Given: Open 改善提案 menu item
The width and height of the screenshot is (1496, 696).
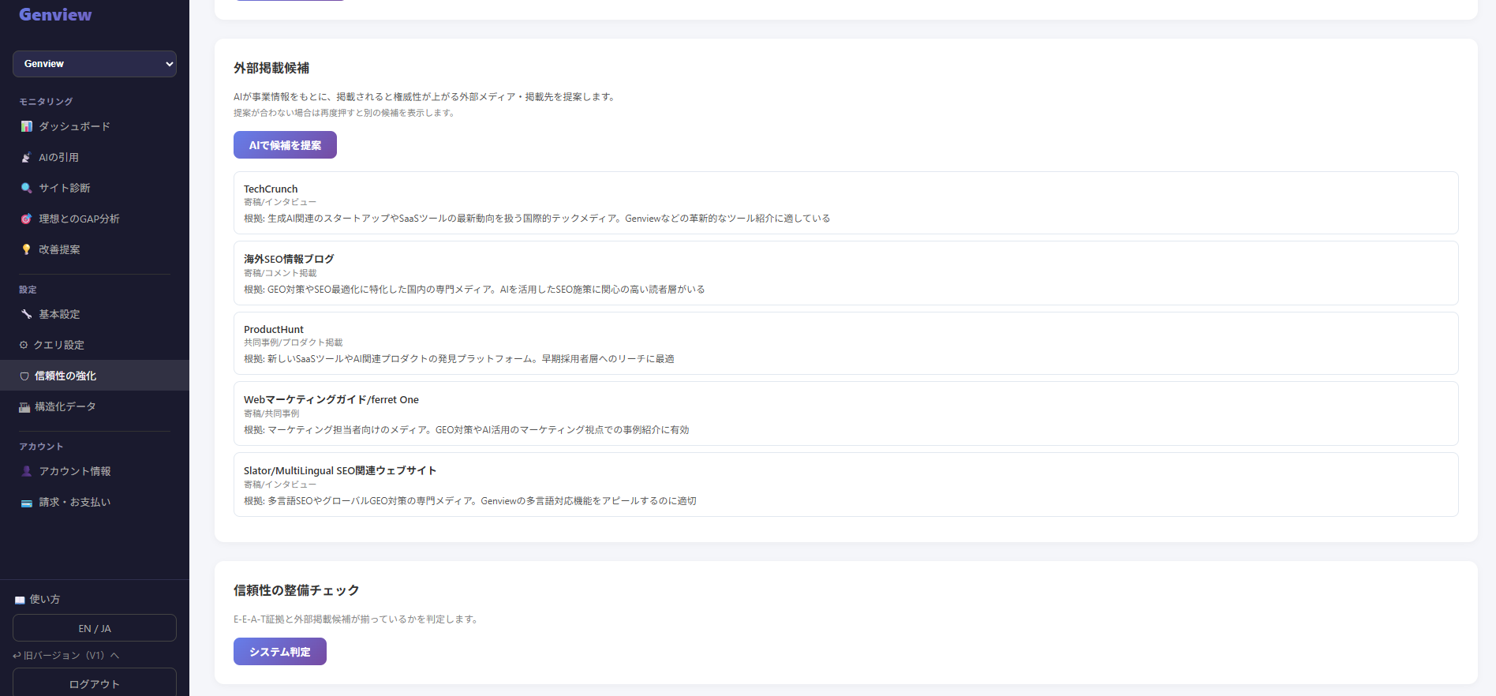Looking at the screenshot, I should (95, 249).
